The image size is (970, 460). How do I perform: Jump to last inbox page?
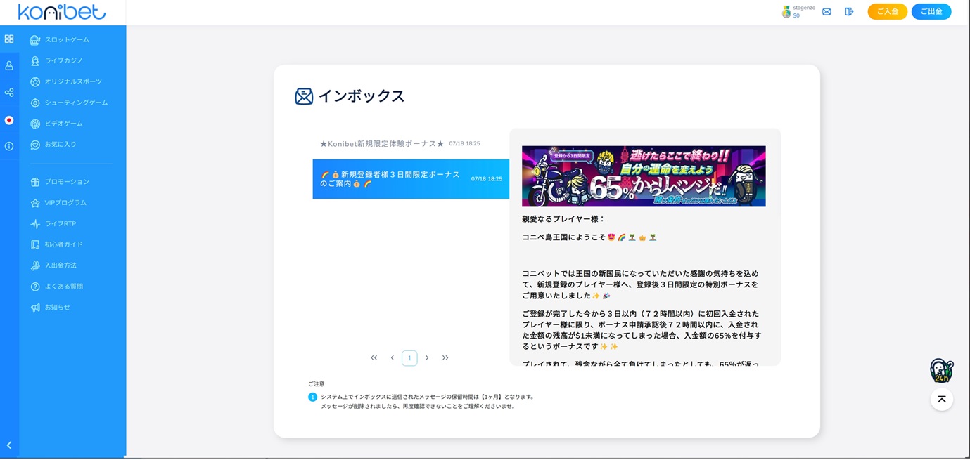tap(445, 358)
